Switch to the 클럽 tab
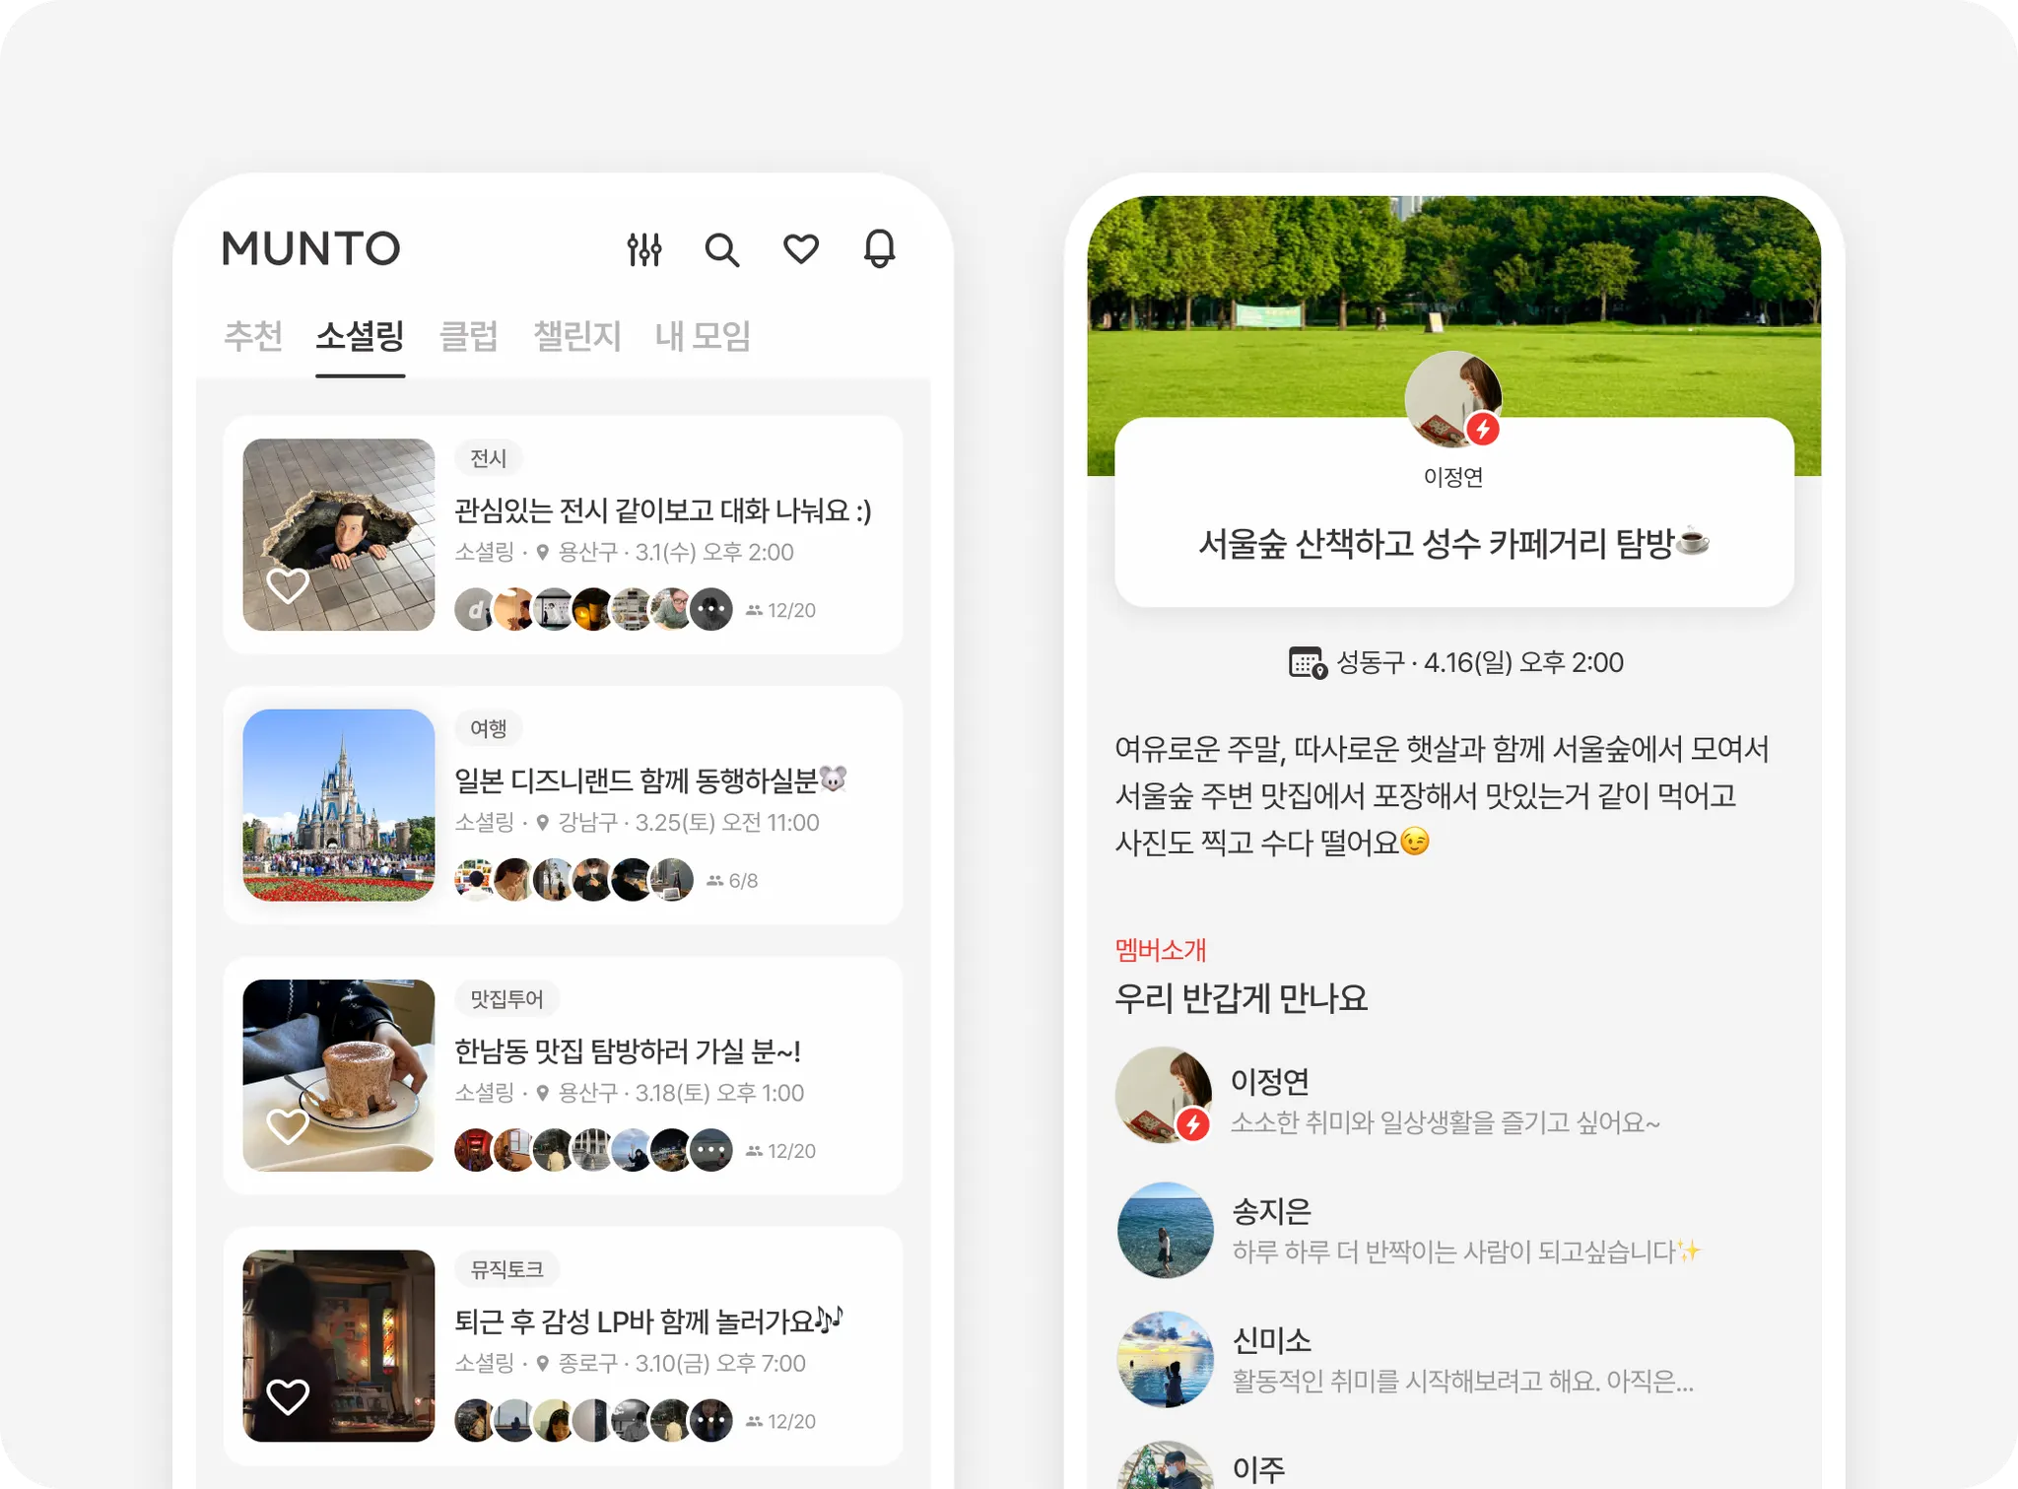Viewport: 2018px width, 1489px height. pyautogui.click(x=468, y=336)
